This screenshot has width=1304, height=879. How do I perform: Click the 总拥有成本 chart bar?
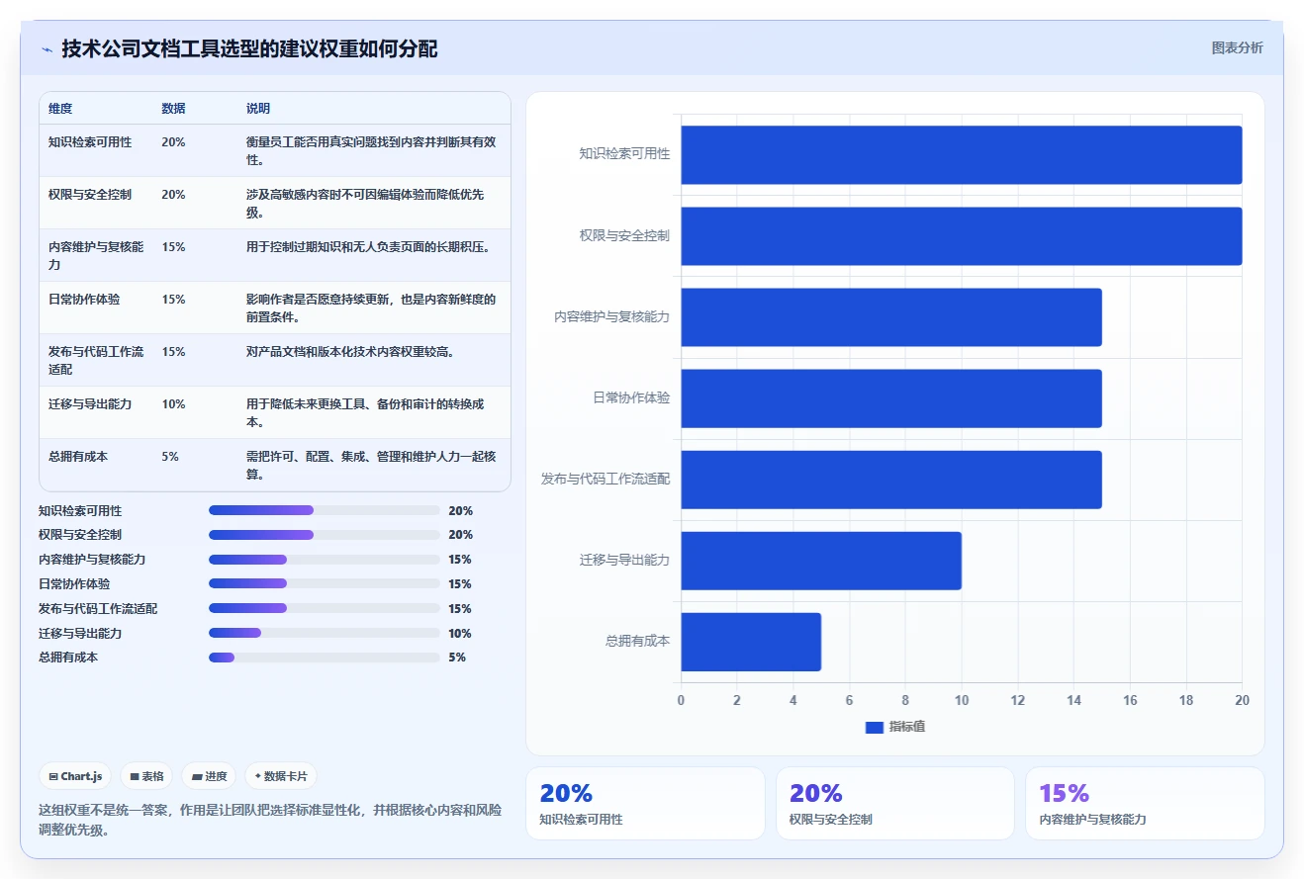[750, 641]
